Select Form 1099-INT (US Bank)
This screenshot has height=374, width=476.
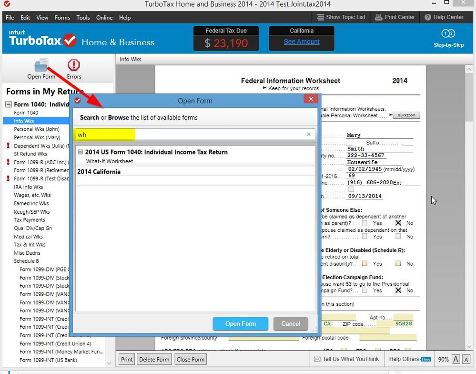[x=48, y=360]
